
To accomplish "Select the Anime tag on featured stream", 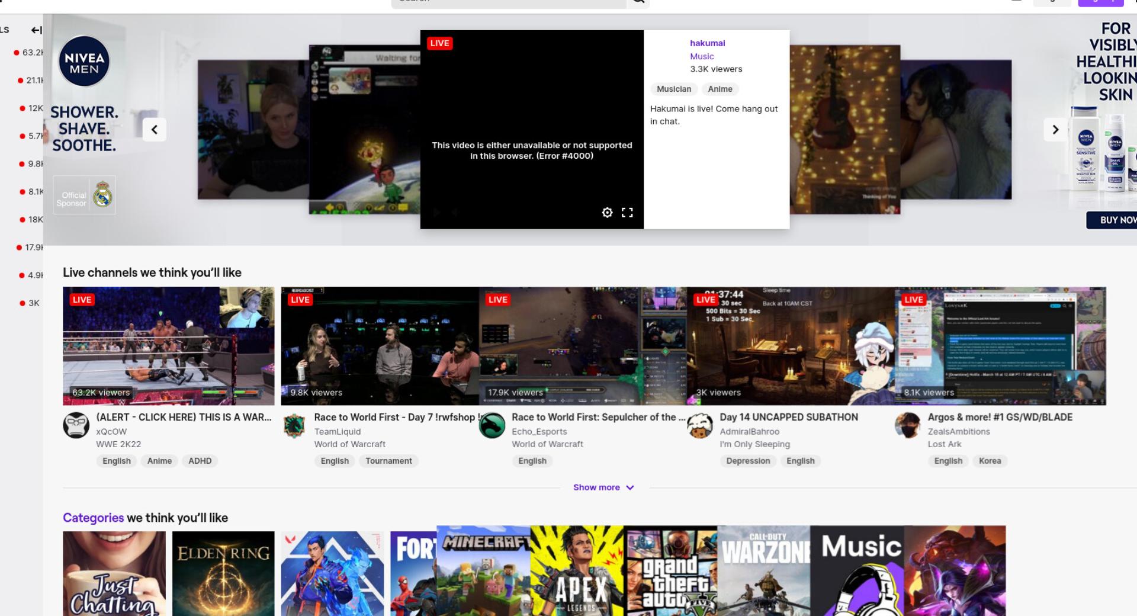I will [x=720, y=89].
